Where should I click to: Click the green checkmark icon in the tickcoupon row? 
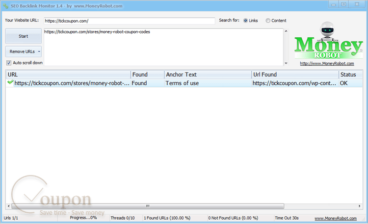point(10,82)
